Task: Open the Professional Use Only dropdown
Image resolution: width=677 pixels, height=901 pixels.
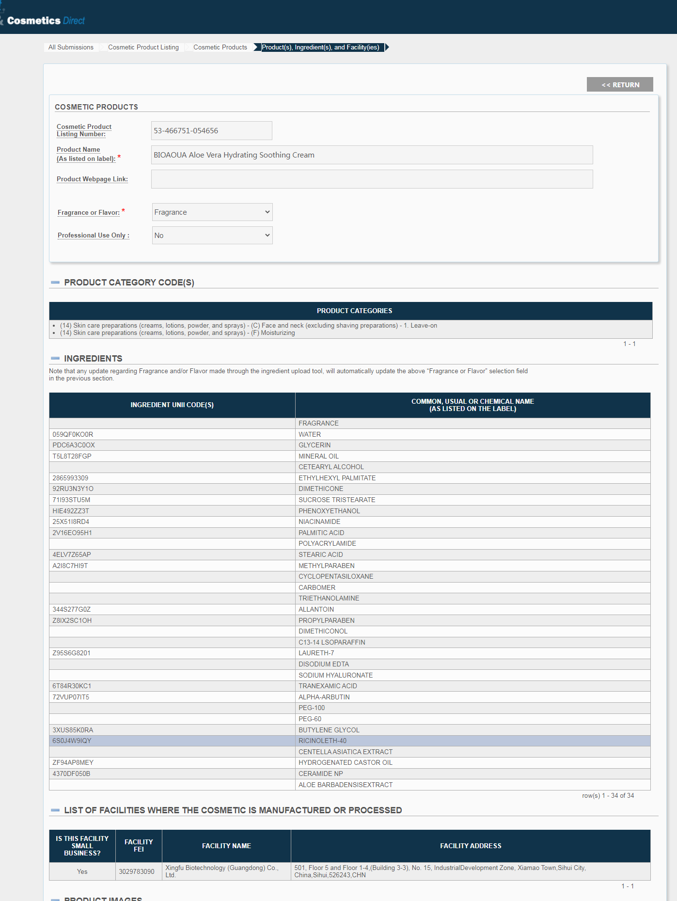Action: coord(212,236)
